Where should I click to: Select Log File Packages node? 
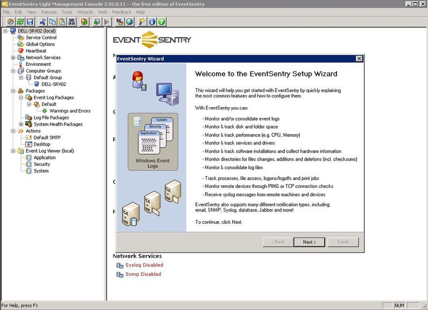[x=51, y=117]
